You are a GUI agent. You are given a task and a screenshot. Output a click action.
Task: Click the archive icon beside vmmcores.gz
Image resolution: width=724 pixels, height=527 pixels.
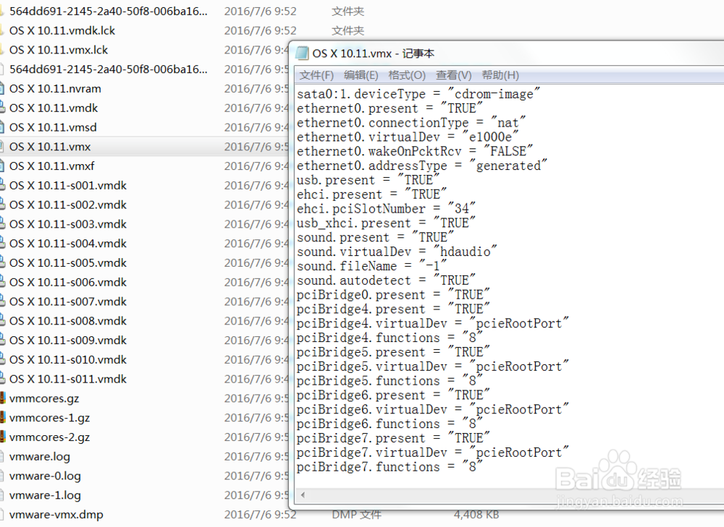pos(2,398)
